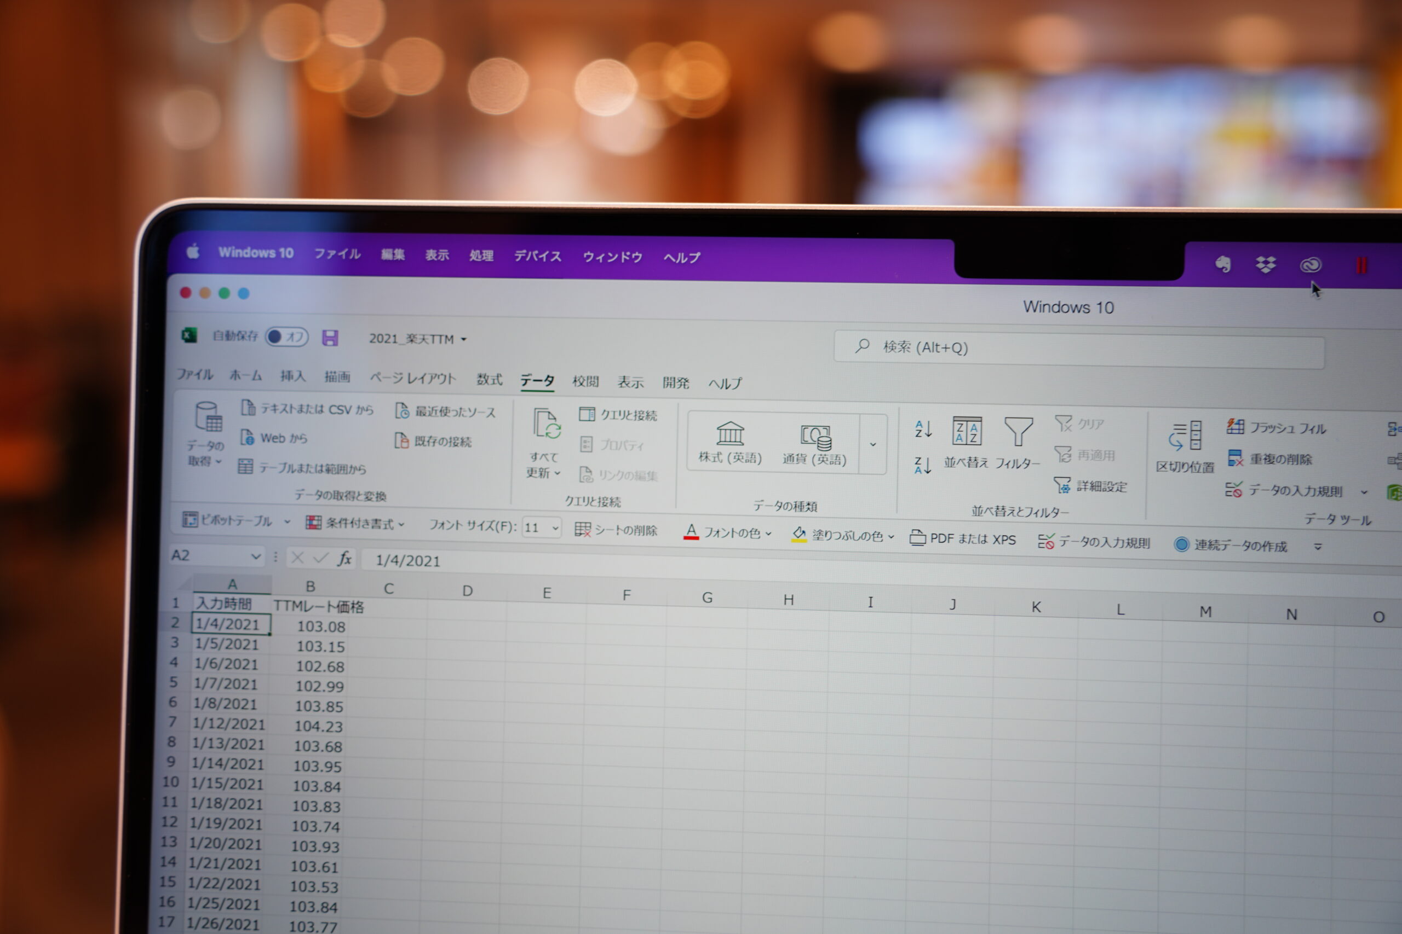The height and width of the screenshot is (934, 1402).
Task: Select the cell 1/15/2021
Action: [227, 784]
